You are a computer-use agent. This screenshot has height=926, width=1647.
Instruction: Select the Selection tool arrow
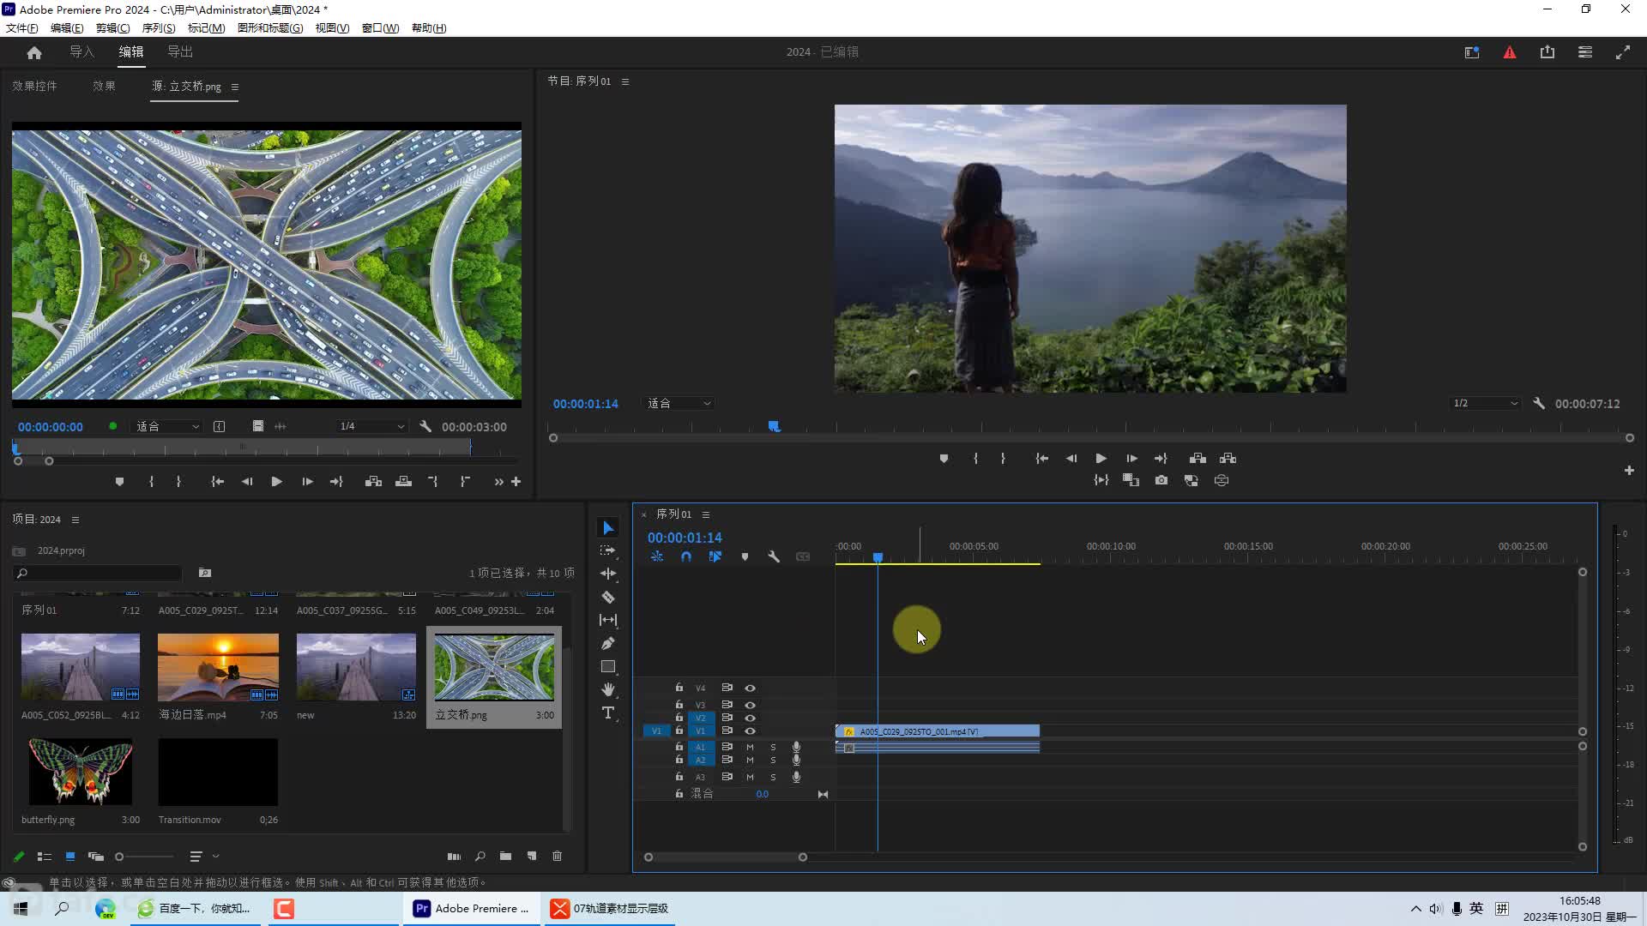[608, 528]
